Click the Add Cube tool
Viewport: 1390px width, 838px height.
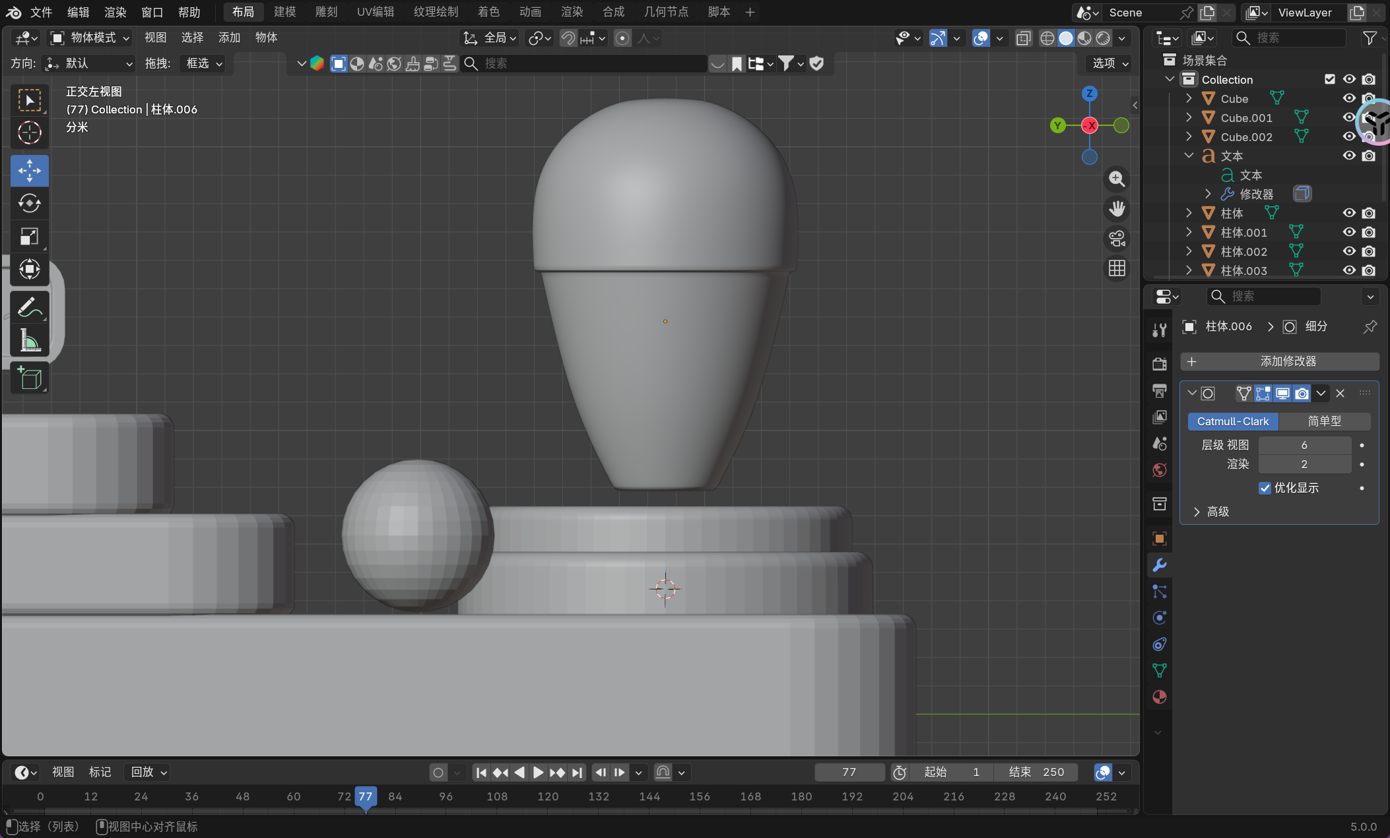(29, 378)
